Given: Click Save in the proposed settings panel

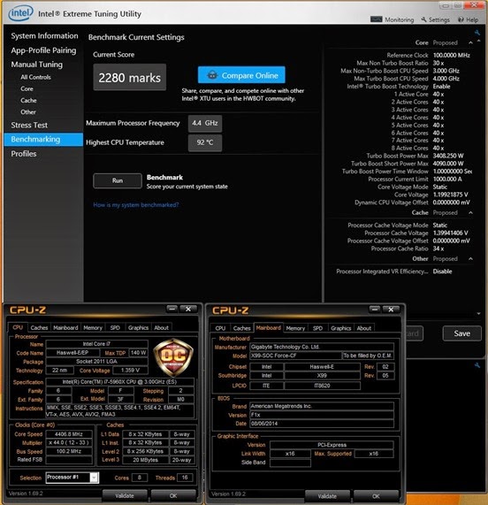Looking at the screenshot, I should point(462,333).
